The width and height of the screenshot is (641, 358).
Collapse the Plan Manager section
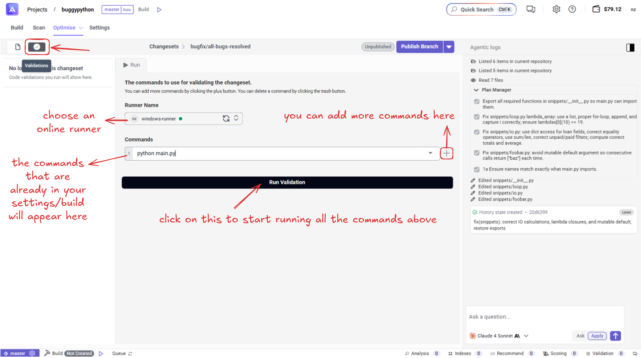point(476,90)
